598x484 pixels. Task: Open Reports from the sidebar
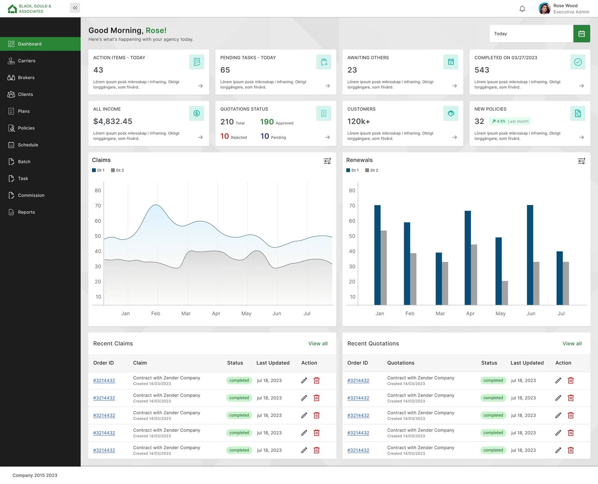[x=40, y=212]
